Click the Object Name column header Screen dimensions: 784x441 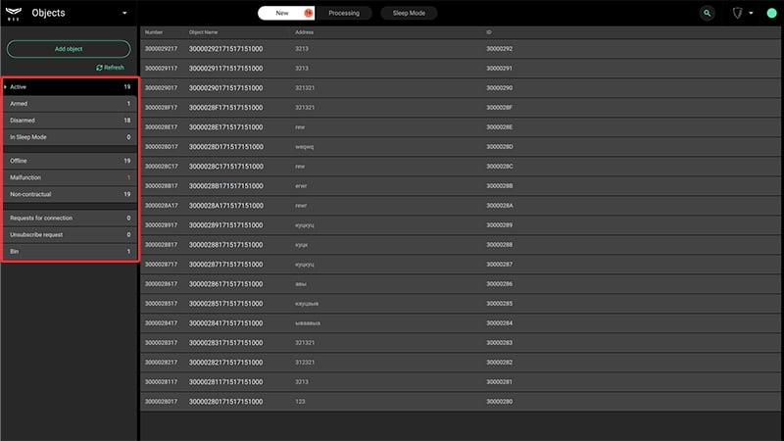[x=203, y=32]
